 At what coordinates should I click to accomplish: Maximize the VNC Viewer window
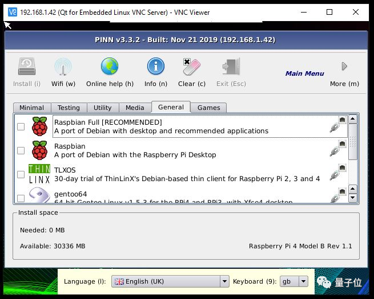click(329, 12)
